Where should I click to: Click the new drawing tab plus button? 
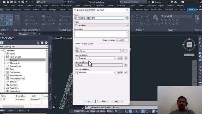click(39, 34)
